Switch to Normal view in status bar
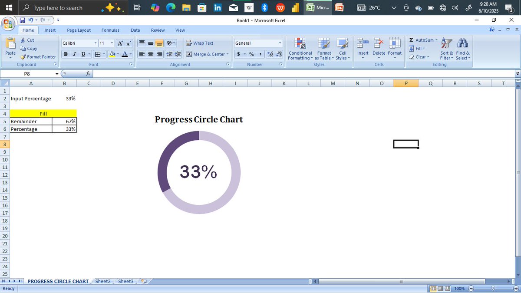 click(433, 289)
